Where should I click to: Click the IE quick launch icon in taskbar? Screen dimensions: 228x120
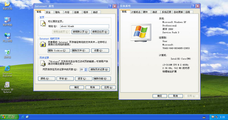click(23, 117)
